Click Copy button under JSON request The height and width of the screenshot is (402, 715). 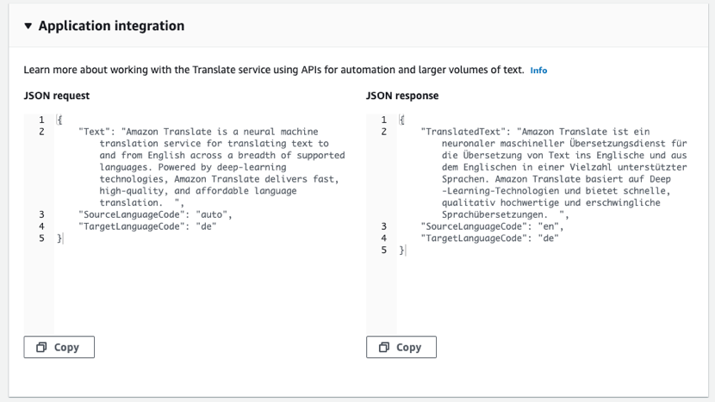[59, 347]
